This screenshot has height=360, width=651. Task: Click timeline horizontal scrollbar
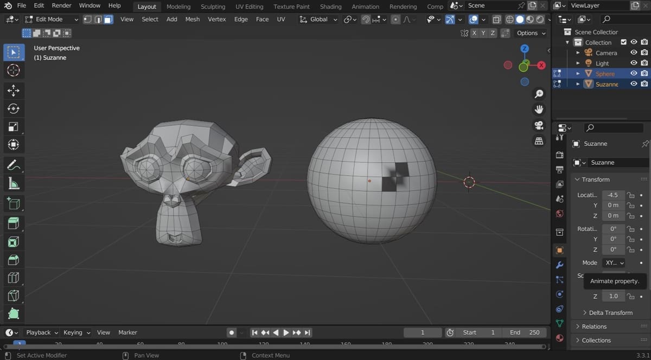274,346
